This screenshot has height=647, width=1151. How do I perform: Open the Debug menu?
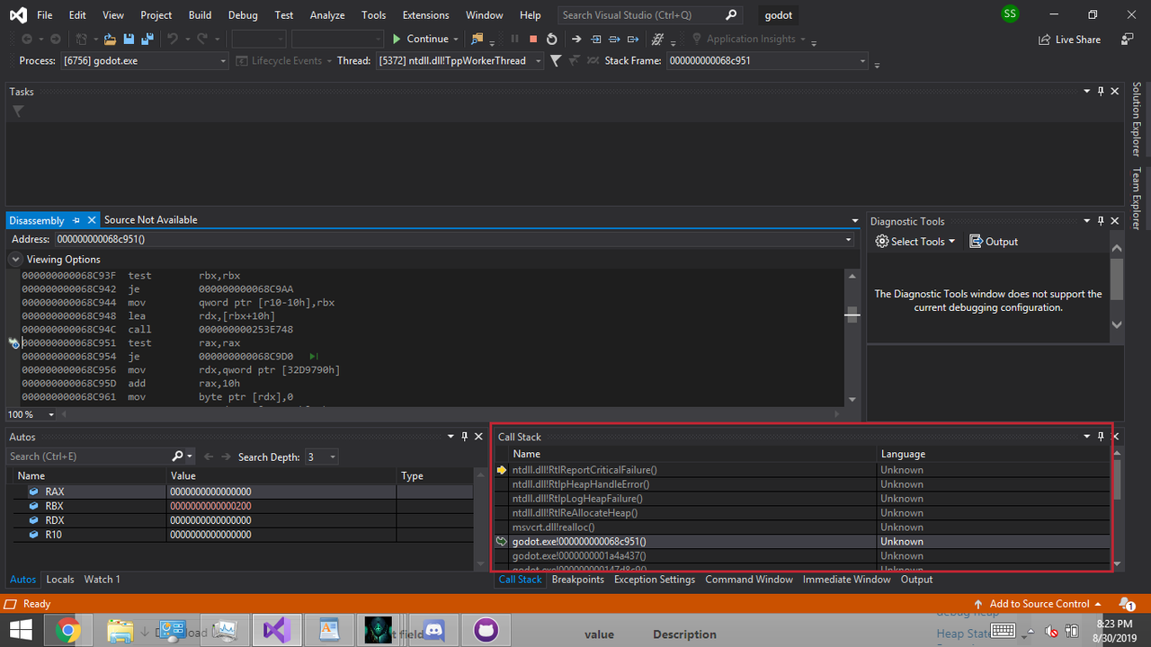click(243, 15)
